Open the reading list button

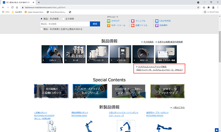(x=211, y=12)
